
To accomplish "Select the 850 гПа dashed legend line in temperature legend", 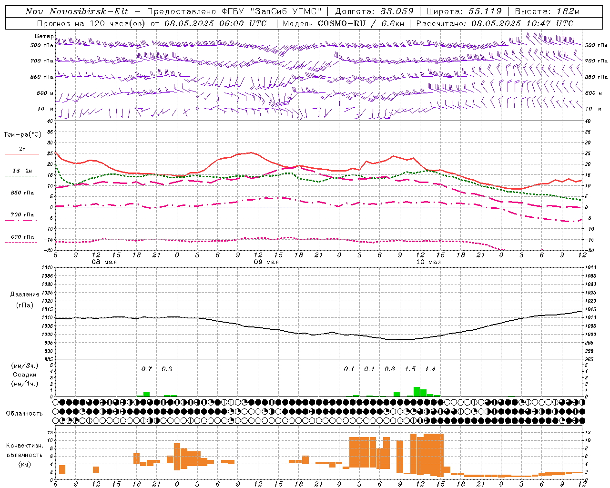I will pos(22,198).
